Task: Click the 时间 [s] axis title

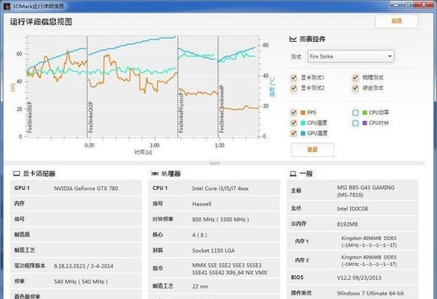Action: coord(143,152)
